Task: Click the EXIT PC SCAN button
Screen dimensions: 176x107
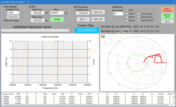Action: [x=167, y=10]
